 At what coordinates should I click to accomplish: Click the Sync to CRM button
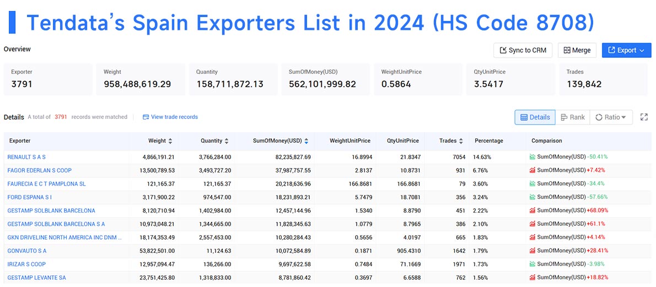[523, 50]
